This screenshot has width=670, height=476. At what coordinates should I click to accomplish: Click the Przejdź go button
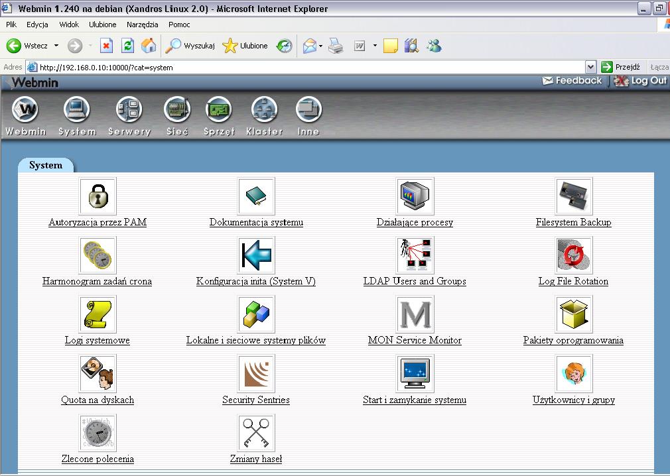point(620,67)
